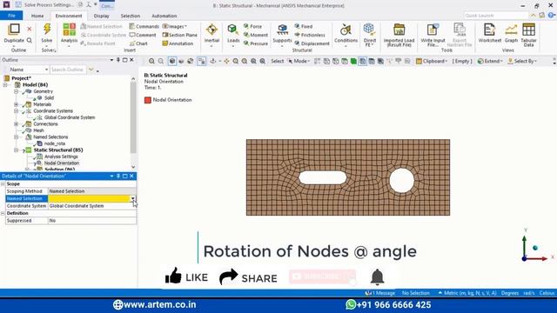Open the Worksheet view
Viewport: 557px width, 313px height.
tap(489, 30)
